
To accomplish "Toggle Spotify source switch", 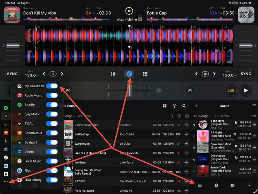I will 52,105.
